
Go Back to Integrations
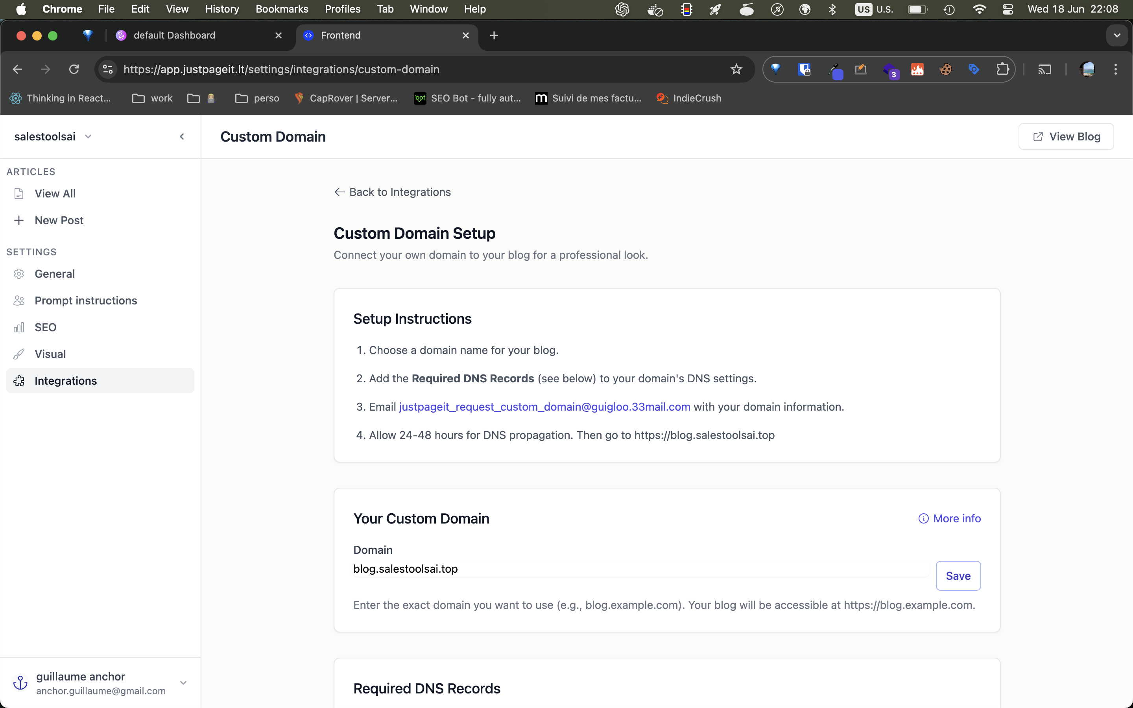pyautogui.click(x=392, y=192)
